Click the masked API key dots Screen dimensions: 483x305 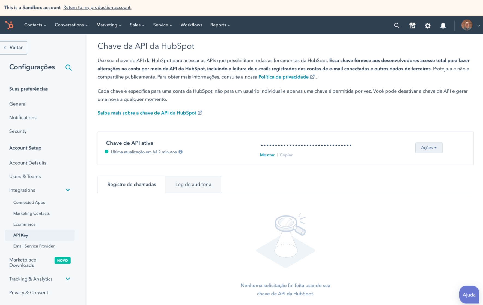point(306,146)
